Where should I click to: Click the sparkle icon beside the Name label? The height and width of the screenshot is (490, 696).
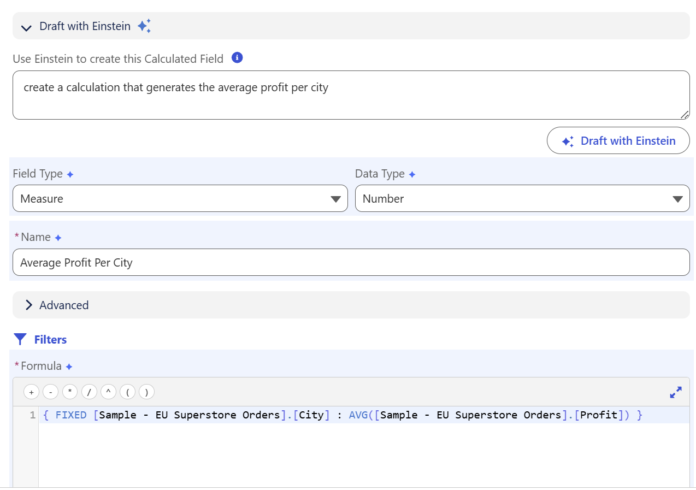pos(58,238)
